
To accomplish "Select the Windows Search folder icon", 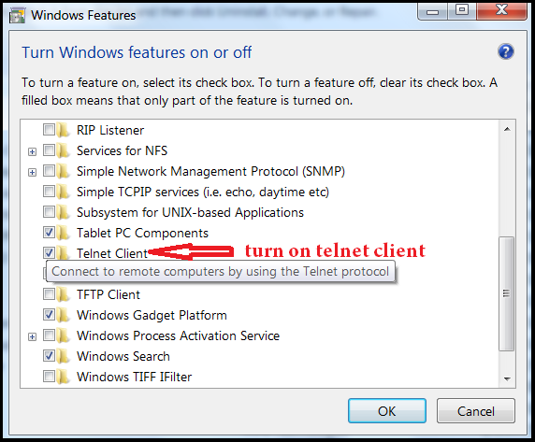I will tap(63, 356).
